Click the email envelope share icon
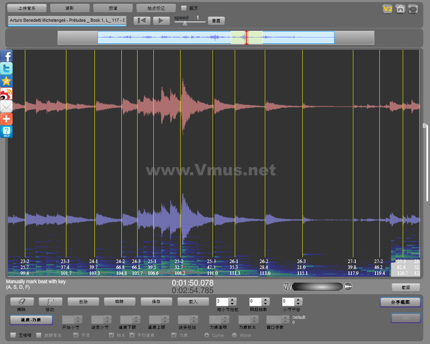The height and width of the screenshot is (344, 430). click(6, 106)
